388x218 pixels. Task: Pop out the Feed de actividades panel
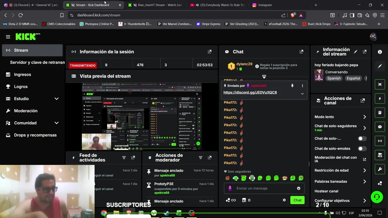pyautogui.click(x=133, y=158)
